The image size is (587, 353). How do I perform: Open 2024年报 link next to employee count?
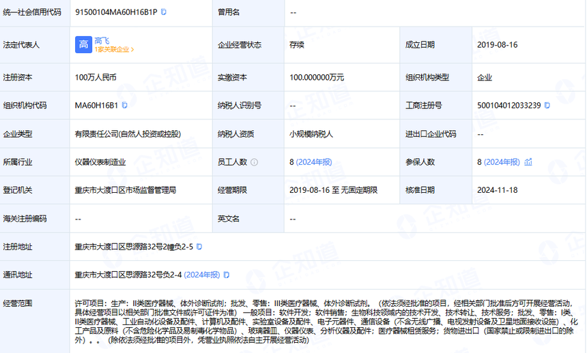click(x=314, y=162)
